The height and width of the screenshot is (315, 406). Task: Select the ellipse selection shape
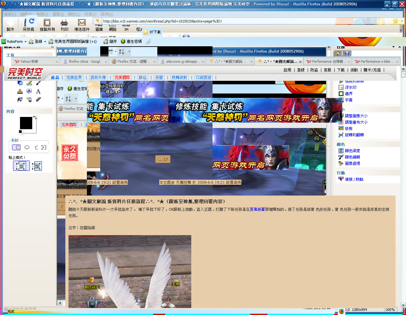tap(27, 147)
